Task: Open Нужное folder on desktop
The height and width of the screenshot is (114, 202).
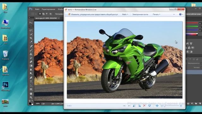Action: click(5, 71)
